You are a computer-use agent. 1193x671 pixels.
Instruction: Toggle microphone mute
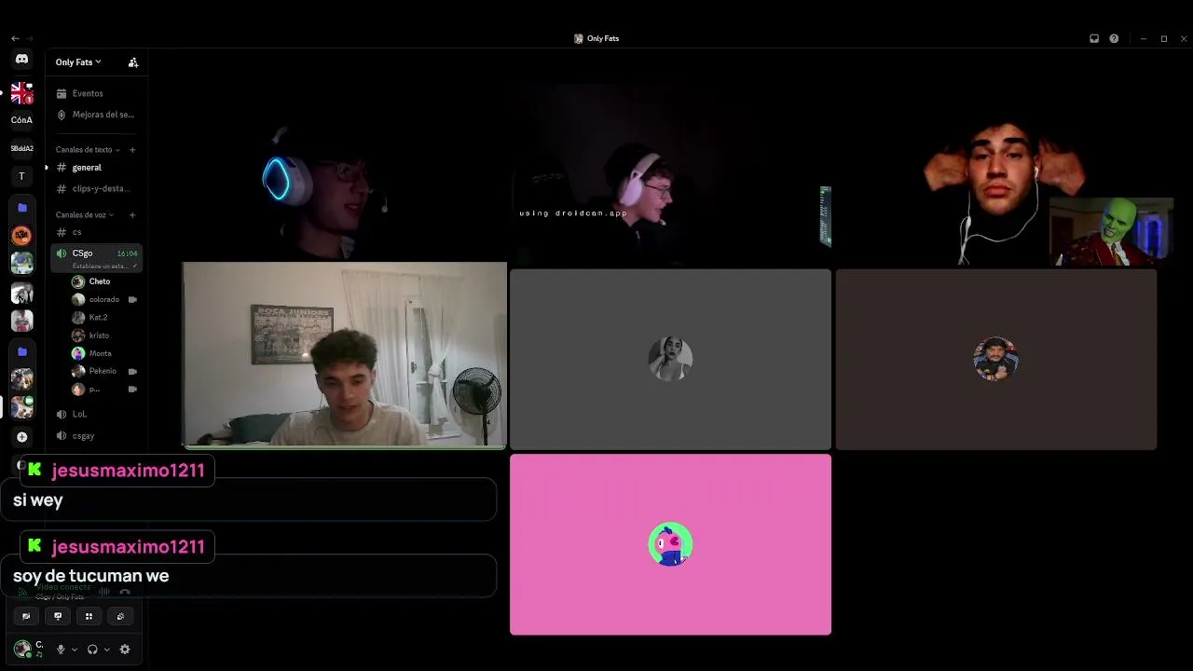tap(61, 650)
